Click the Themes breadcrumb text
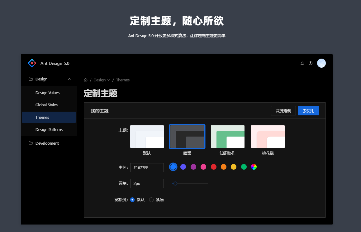The height and width of the screenshot is (232, 361). 123,80
